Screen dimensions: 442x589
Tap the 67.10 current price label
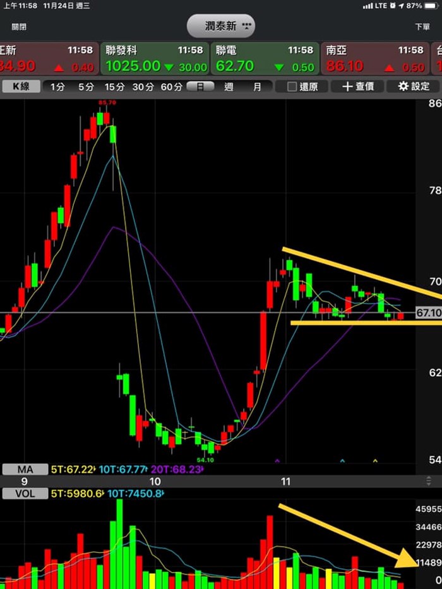pyautogui.click(x=428, y=313)
